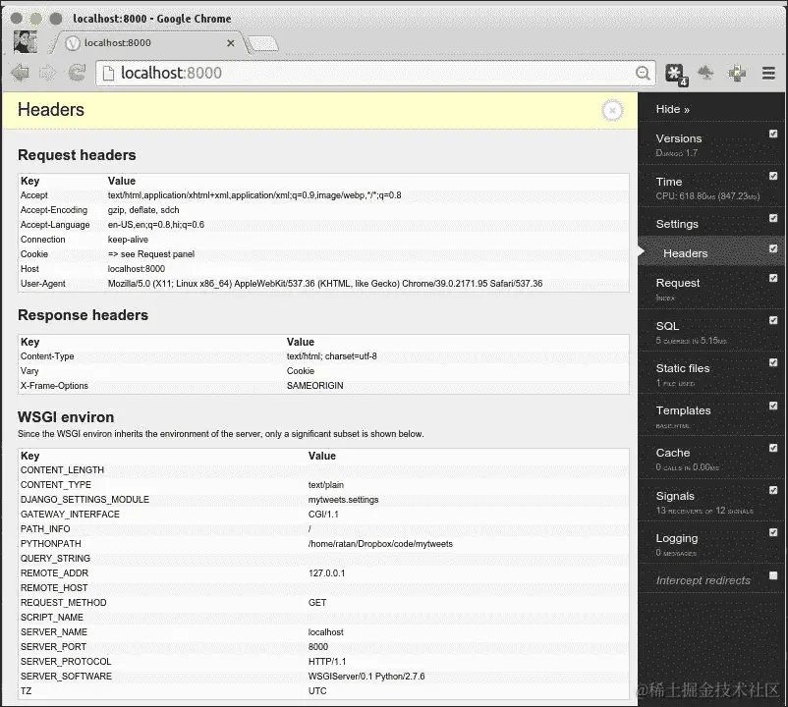Click the localhost:8000 address bar
Viewport: 788px width, 707px height.
(375, 74)
